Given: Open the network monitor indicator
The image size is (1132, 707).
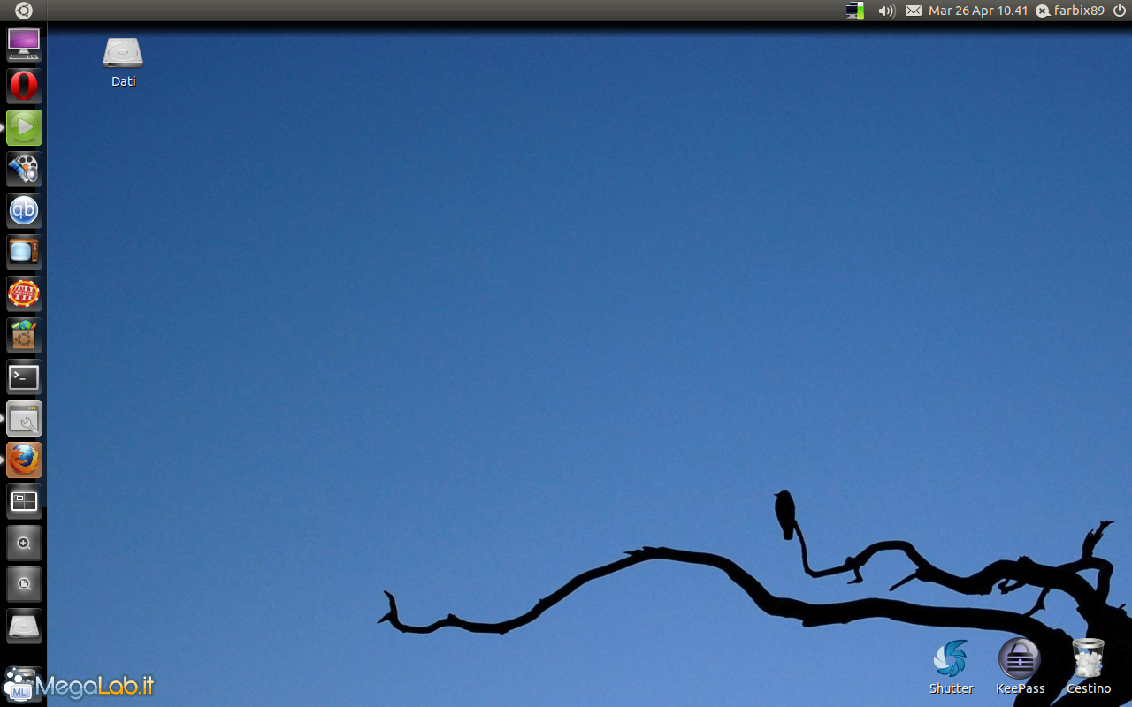Looking at the screenshot, I should (854, 11).
